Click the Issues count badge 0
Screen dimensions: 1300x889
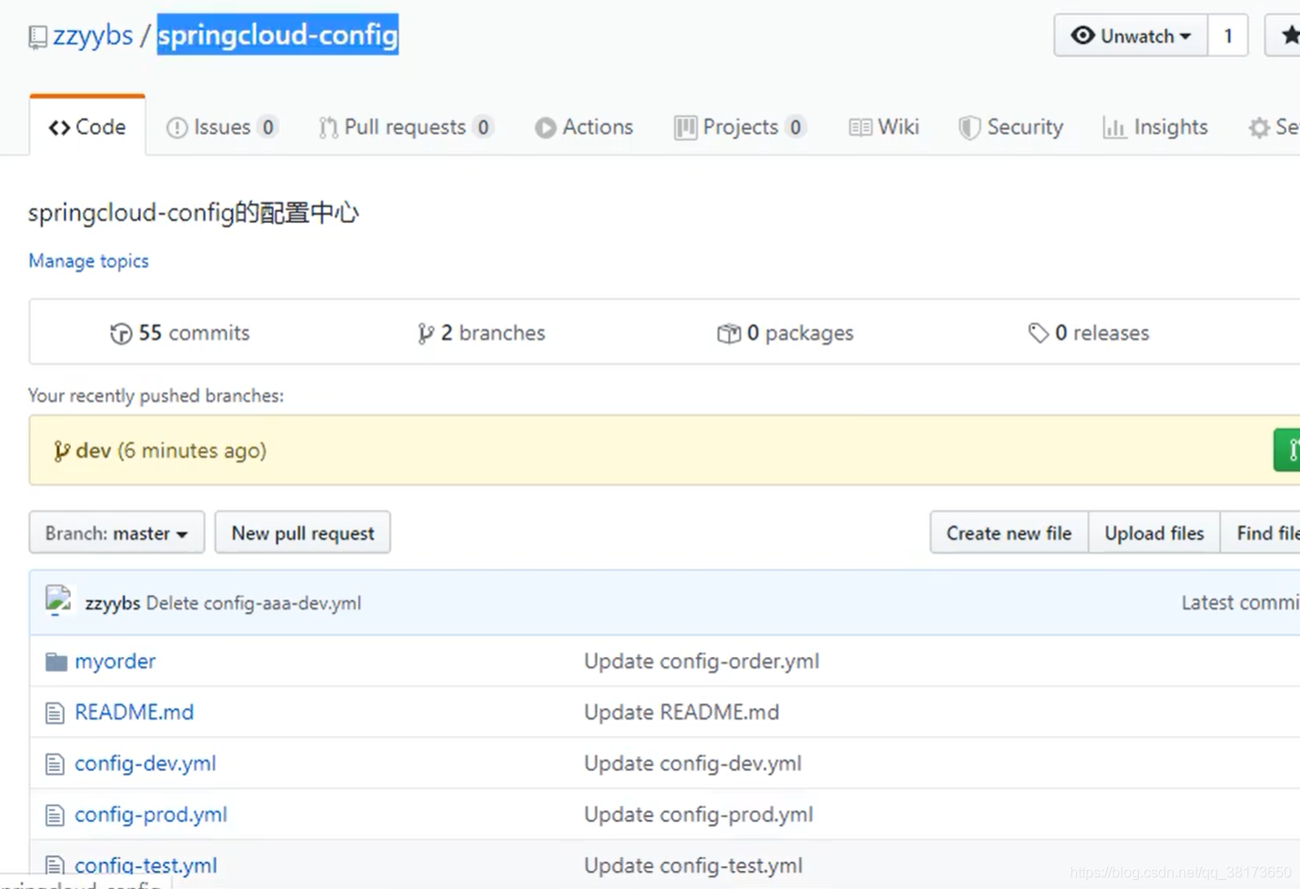pyautogui.click(x=267, y=126)
